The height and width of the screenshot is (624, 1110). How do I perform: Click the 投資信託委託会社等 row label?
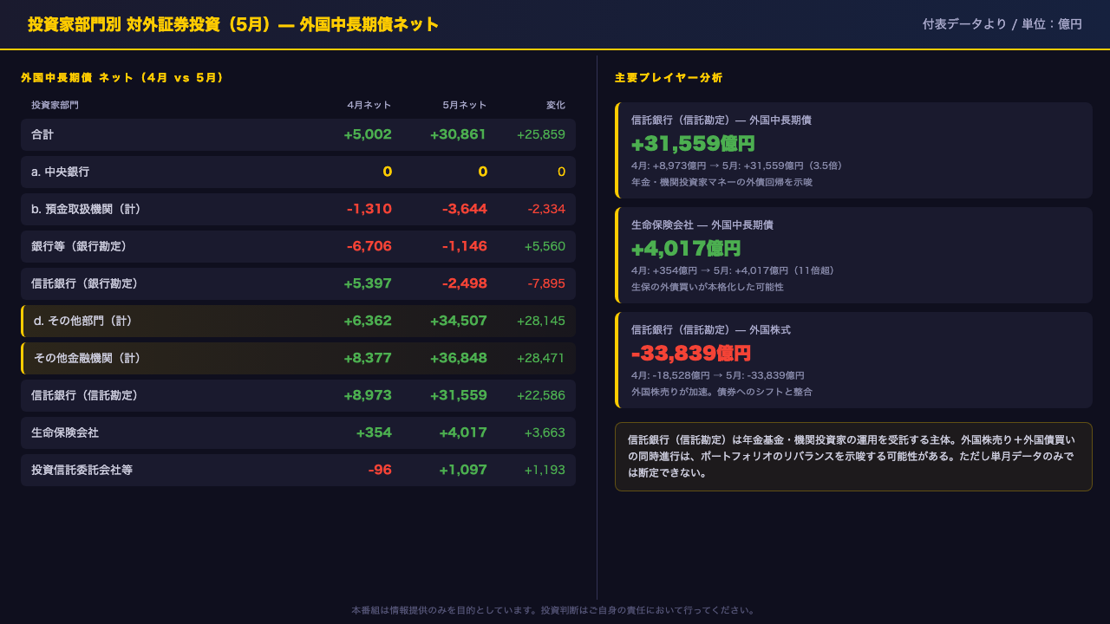tap(82, 471)
